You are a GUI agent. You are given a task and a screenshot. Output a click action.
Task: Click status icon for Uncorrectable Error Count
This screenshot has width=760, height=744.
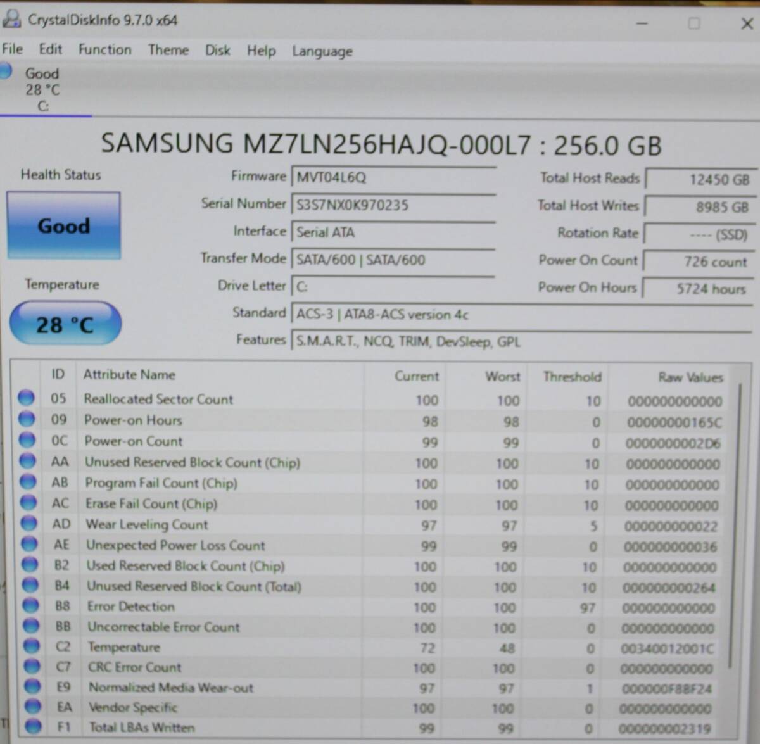(x=31, y=626)
